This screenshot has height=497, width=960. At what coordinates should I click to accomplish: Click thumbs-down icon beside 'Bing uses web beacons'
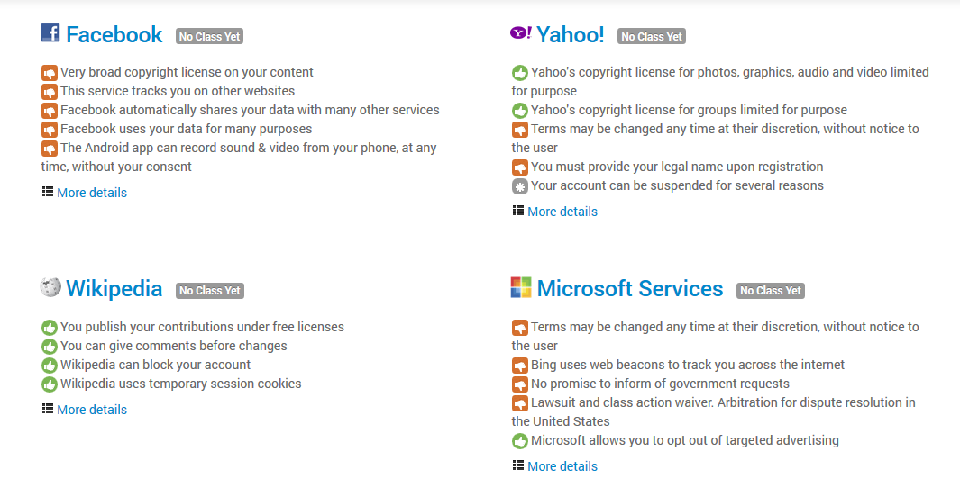(520, 366)
